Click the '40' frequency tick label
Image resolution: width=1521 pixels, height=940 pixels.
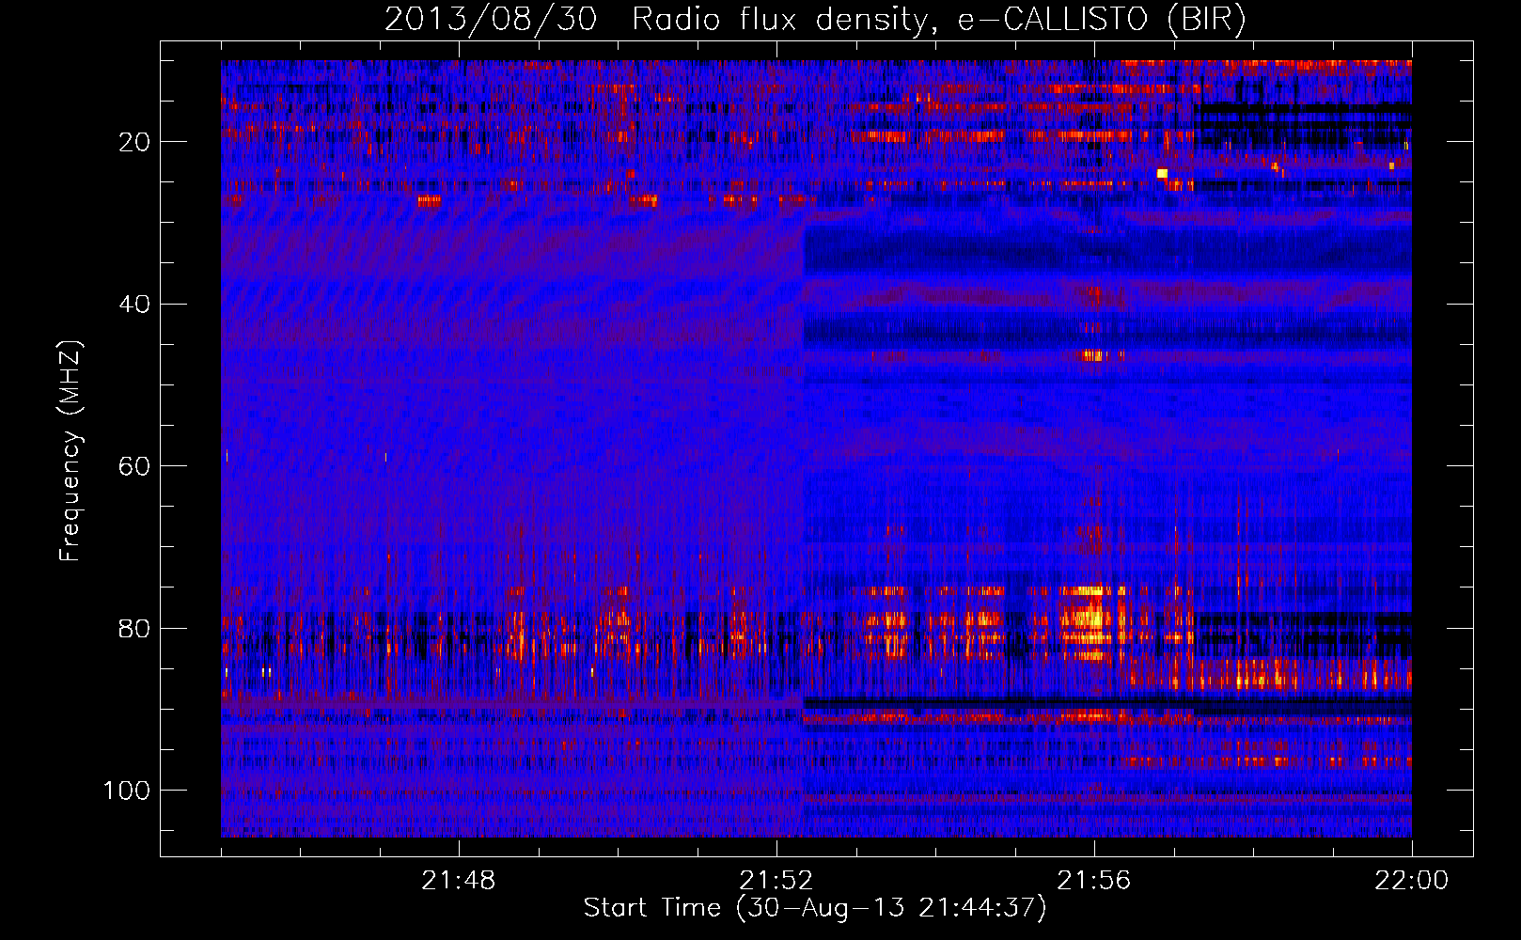pos(134,305)
